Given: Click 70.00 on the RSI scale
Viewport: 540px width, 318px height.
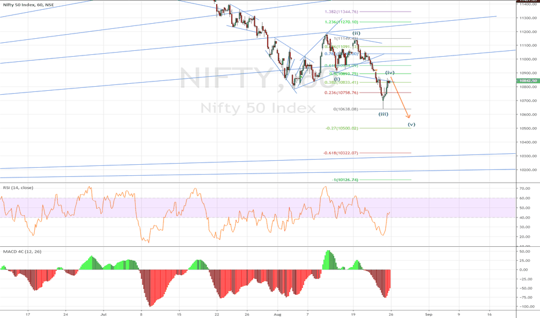Looking at the screenshot, I should [x=525, y=188].
